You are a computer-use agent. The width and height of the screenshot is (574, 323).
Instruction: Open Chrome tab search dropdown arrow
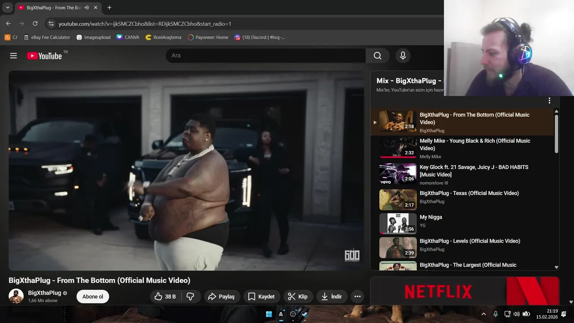point(8,8)
